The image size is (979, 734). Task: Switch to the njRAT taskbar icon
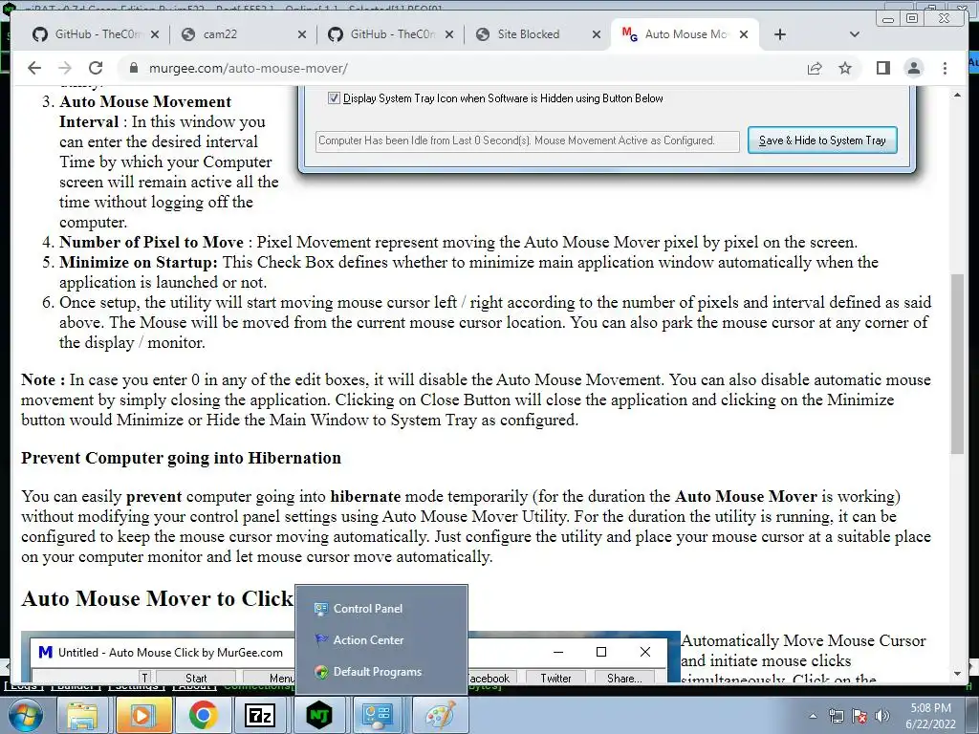319,715
